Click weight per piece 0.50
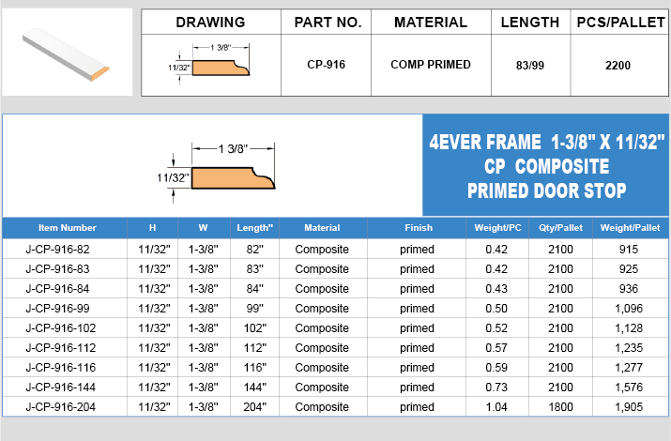This screenshot has width=671, height=441. [x=496, y=309]
